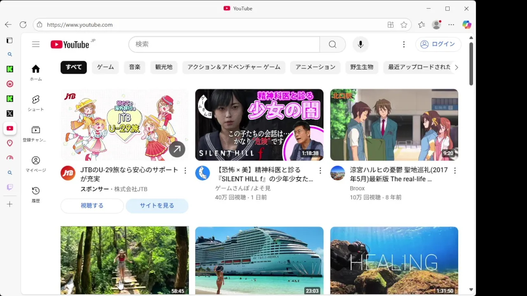
Task: Click inside the YouTube 検索 box
Action: pos(224,44)
